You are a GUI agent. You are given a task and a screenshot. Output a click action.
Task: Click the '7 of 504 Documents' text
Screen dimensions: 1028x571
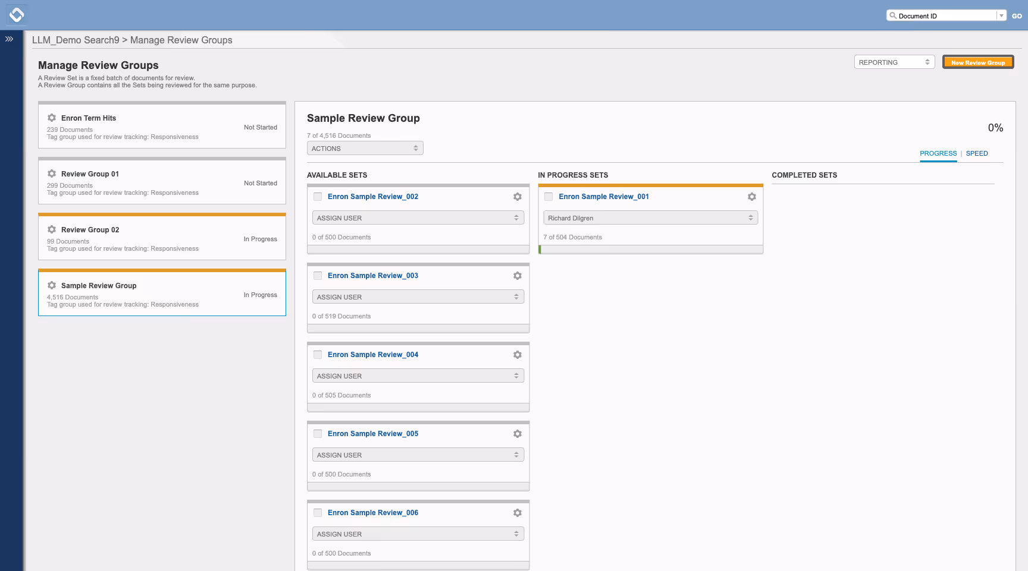pyautogui.click(x=572, y=237)
